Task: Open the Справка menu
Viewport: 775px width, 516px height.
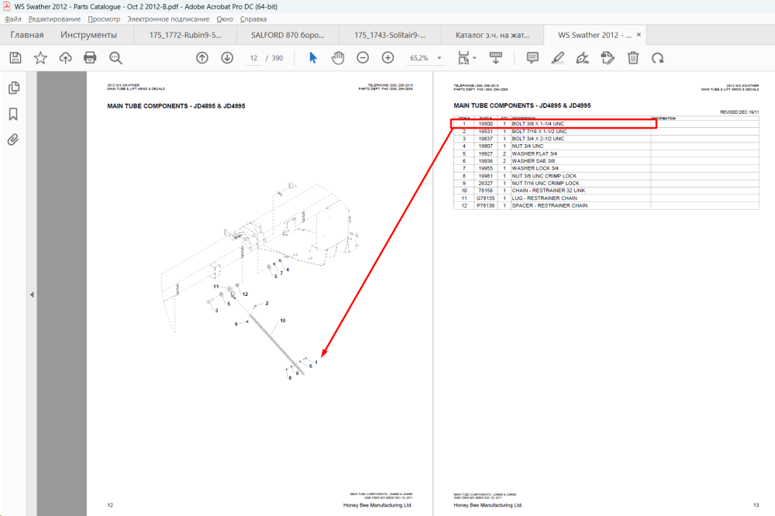Action: point(253,19)
